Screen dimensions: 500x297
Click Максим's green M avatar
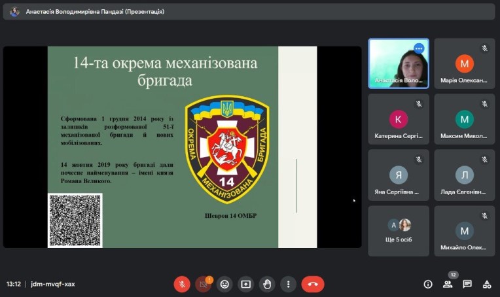[464, 119]
